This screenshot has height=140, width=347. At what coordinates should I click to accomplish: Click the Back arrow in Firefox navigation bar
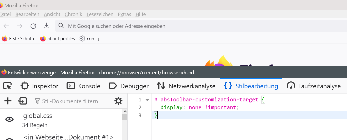[6, 26]
